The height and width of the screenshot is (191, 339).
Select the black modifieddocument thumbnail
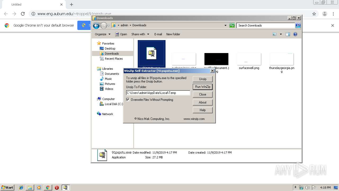point(216,59)
